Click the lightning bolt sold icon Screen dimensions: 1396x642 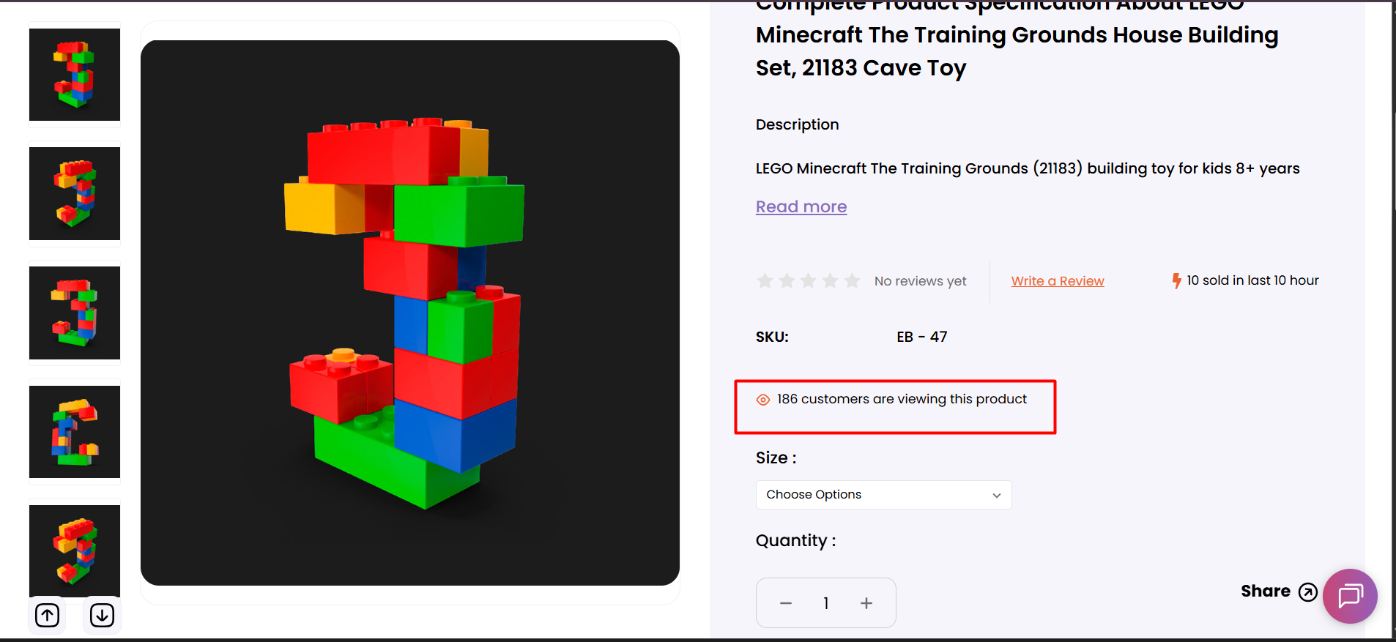click(x=1176, y=281)
